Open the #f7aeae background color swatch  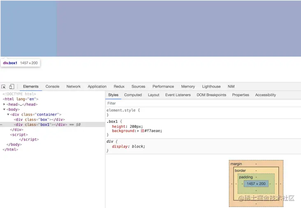142,131
